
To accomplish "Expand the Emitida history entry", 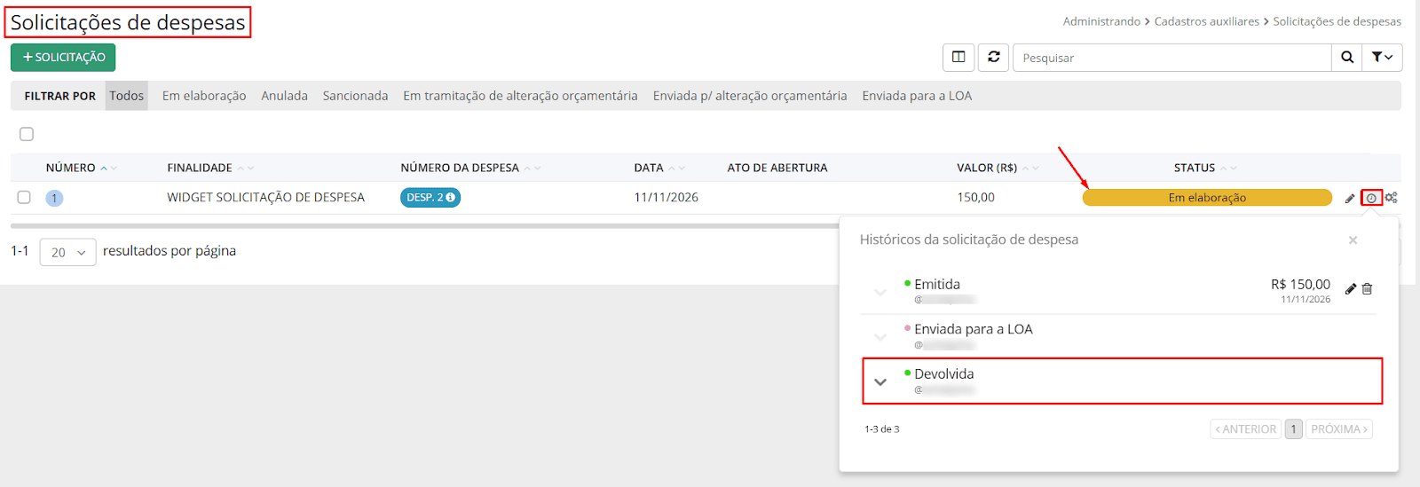I will [880, 292].
